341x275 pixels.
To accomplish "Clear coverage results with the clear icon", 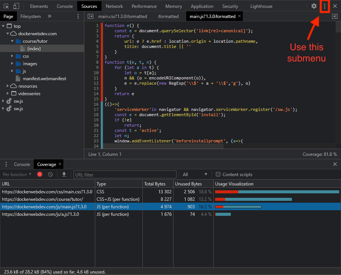I will pyautogui.click(x=50, y=175).
